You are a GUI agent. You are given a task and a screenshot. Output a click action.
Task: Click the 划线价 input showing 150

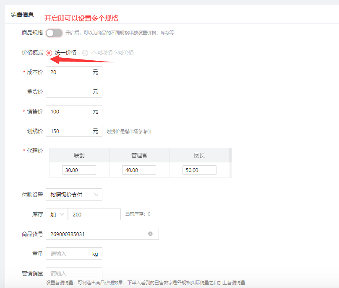[69, 131]
